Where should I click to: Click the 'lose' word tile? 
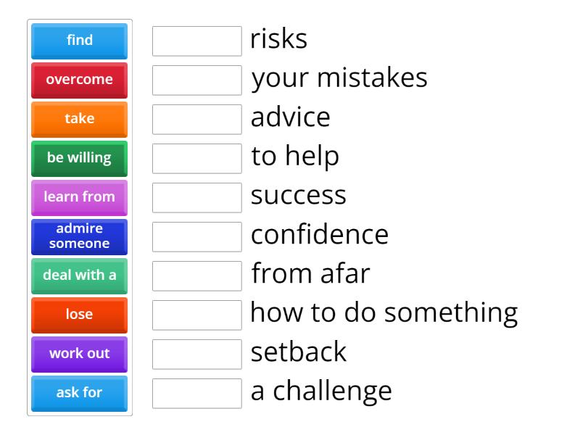click(x=78, y=315)
